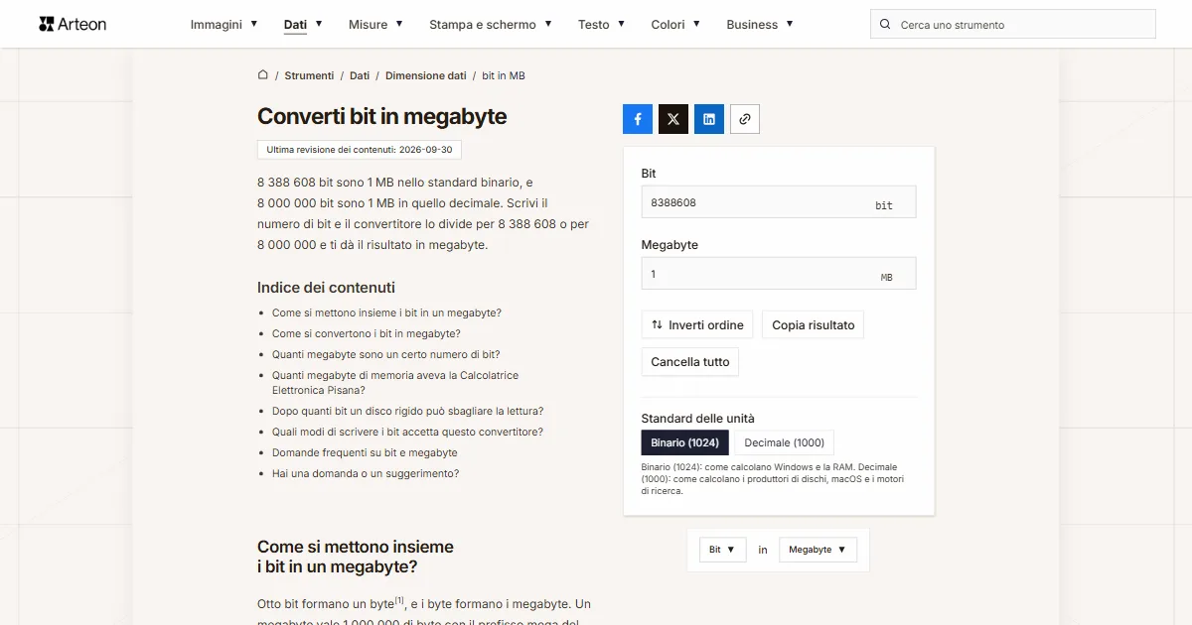Jump to 'Hai una domanda o un suggerimento?'
The height and width of the screenshot is (625, 1192).
click(x=366, y=473)
